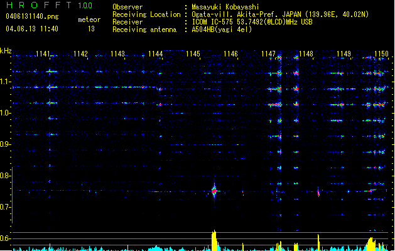
Task: Click the 1147 time marker
Action: tap(268, 54)
